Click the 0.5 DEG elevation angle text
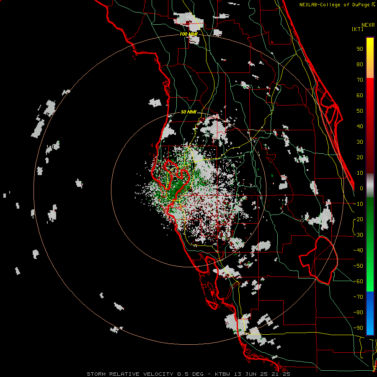Viewport: 377px width, 377px height. point(190,374)
